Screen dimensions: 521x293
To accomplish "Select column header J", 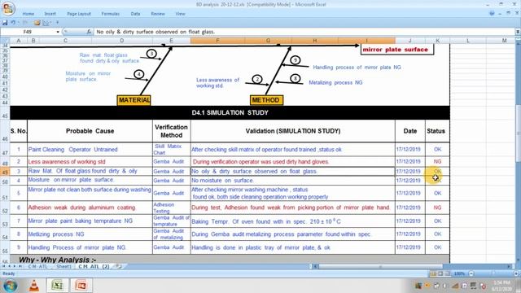I will (410, 41).
